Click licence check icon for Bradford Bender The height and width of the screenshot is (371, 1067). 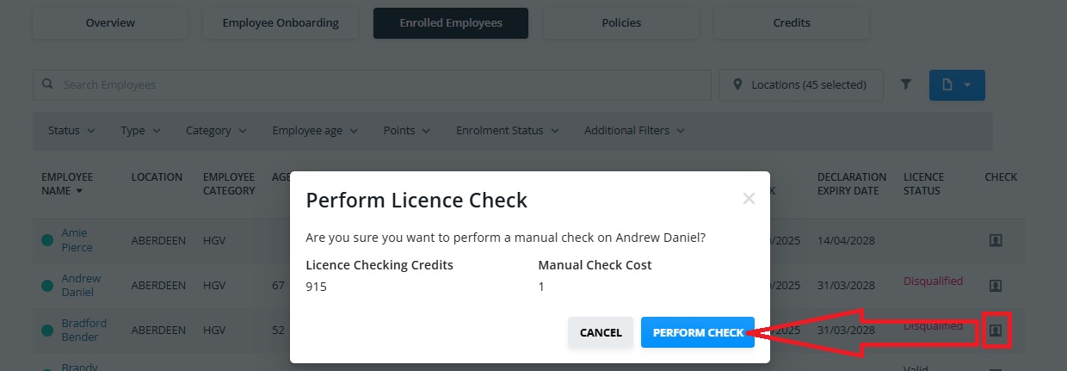click(x=996, y=330)
